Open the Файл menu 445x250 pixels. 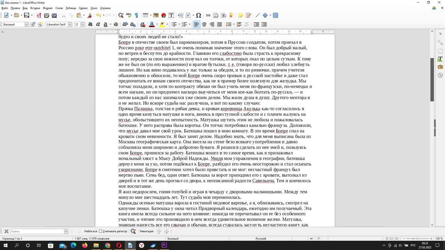click(5, 8)
